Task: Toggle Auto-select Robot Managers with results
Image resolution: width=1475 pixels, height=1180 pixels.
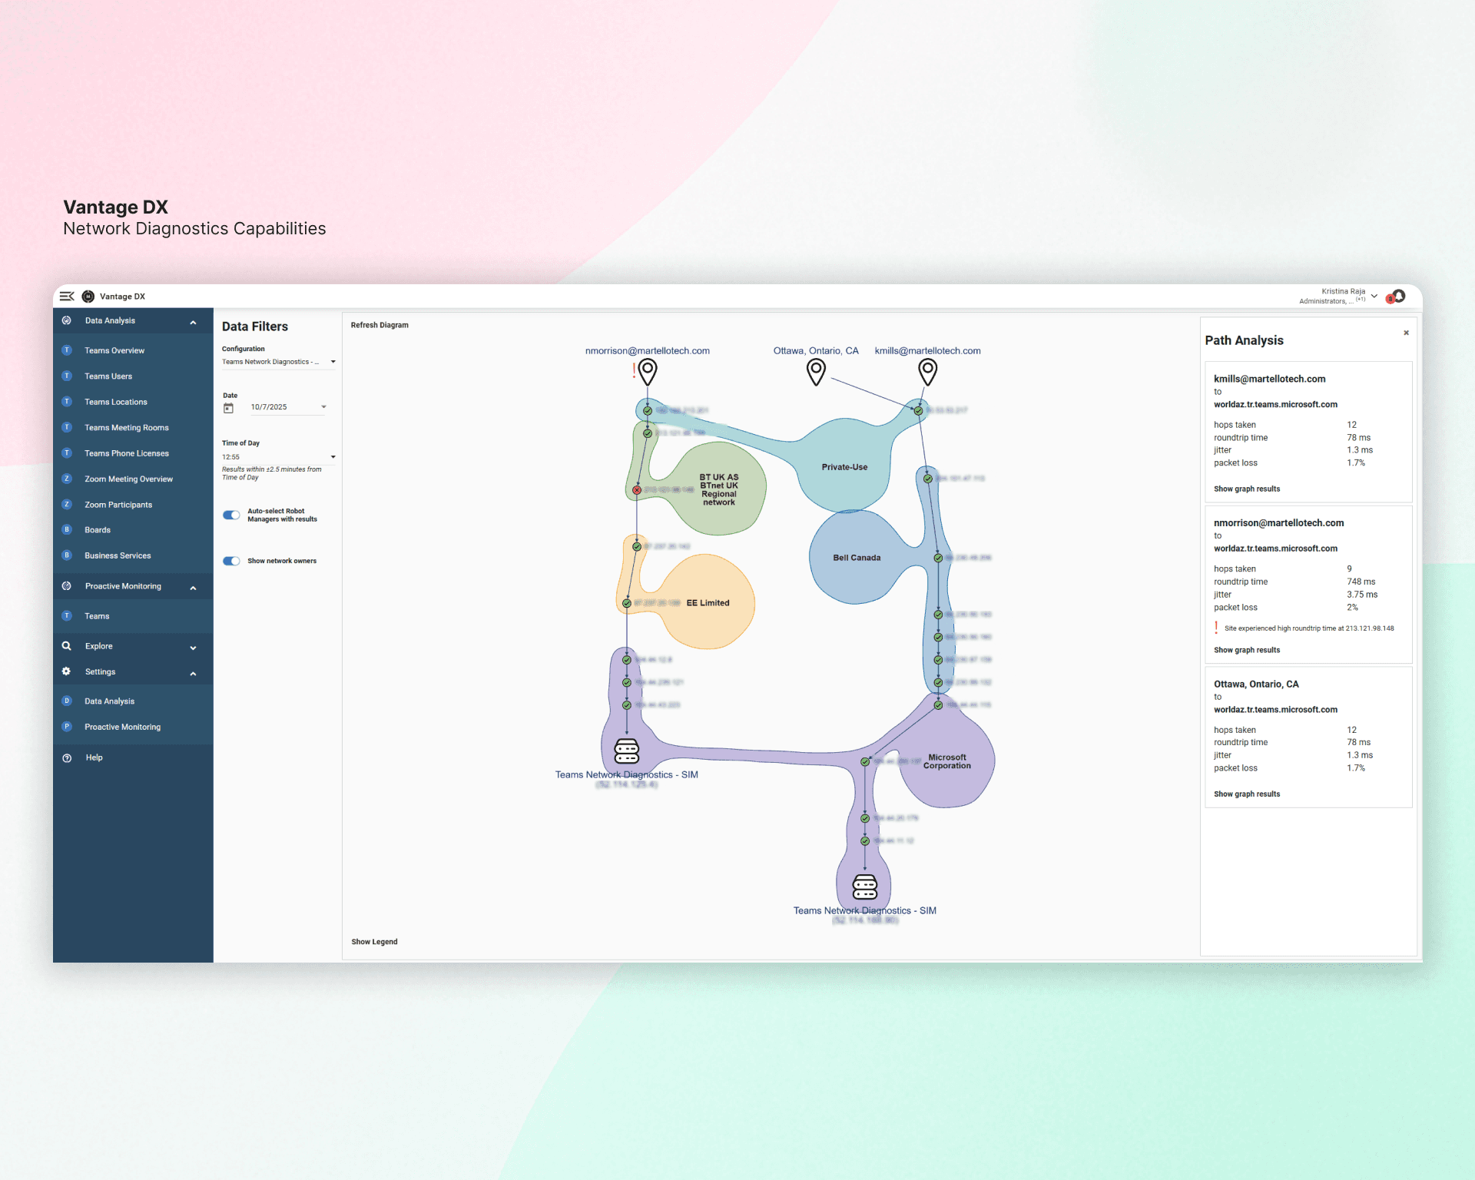Action: (x=231, y=515)
